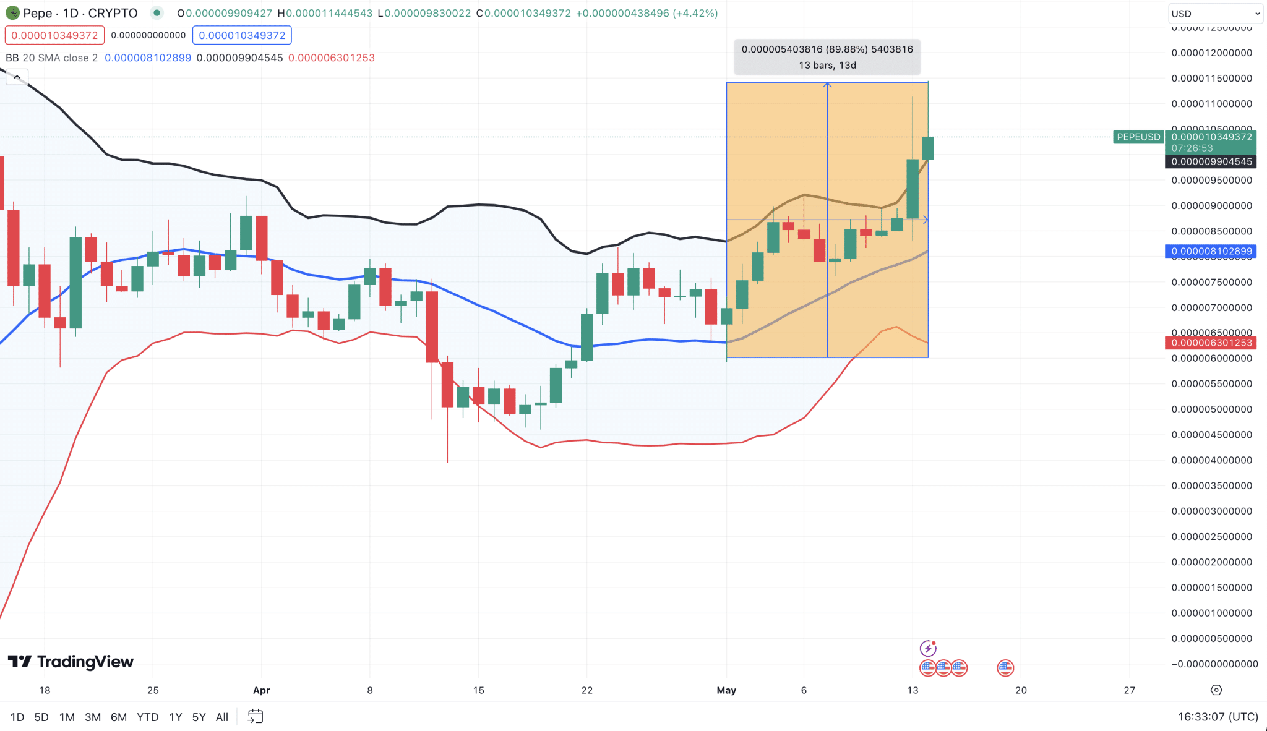Click the high value H0.000011444543
1267x731 pixels.
click(x=325, y=13)
